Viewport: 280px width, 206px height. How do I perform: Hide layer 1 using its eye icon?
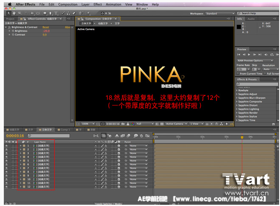click(x=7, y=146)
